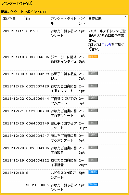This screenshot has width=129, height=195.
Task: Click the 終了 badge for C064002949
Action: [93, 123]
